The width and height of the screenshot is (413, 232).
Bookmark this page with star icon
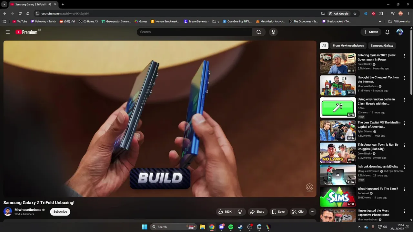tap(355, 14)
